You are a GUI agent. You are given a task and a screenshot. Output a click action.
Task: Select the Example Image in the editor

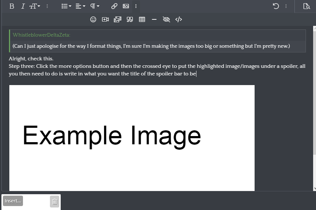[x=132, y=138]
